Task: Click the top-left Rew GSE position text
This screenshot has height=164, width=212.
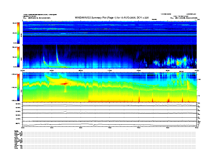Action: pos(37,18)
